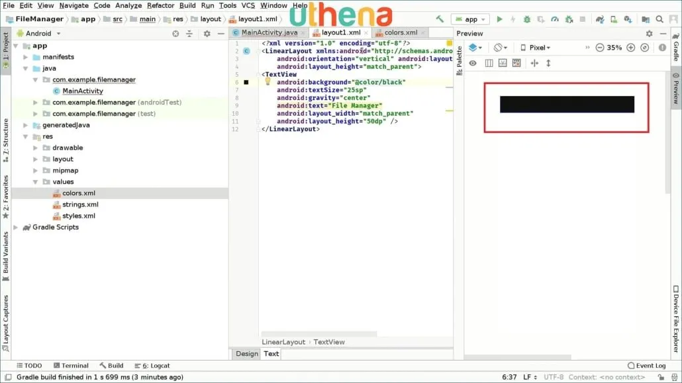Click the LF line separator in status bar

pos(529,377)
